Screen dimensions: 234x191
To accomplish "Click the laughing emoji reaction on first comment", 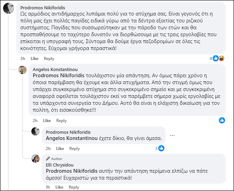I will click(222, 58).
